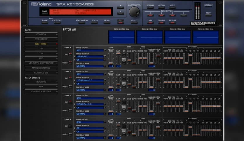This screenshot has width=244, height=141.
Task: Open the Tone 2 Wave Group dropdown
Action: [91, 74]
